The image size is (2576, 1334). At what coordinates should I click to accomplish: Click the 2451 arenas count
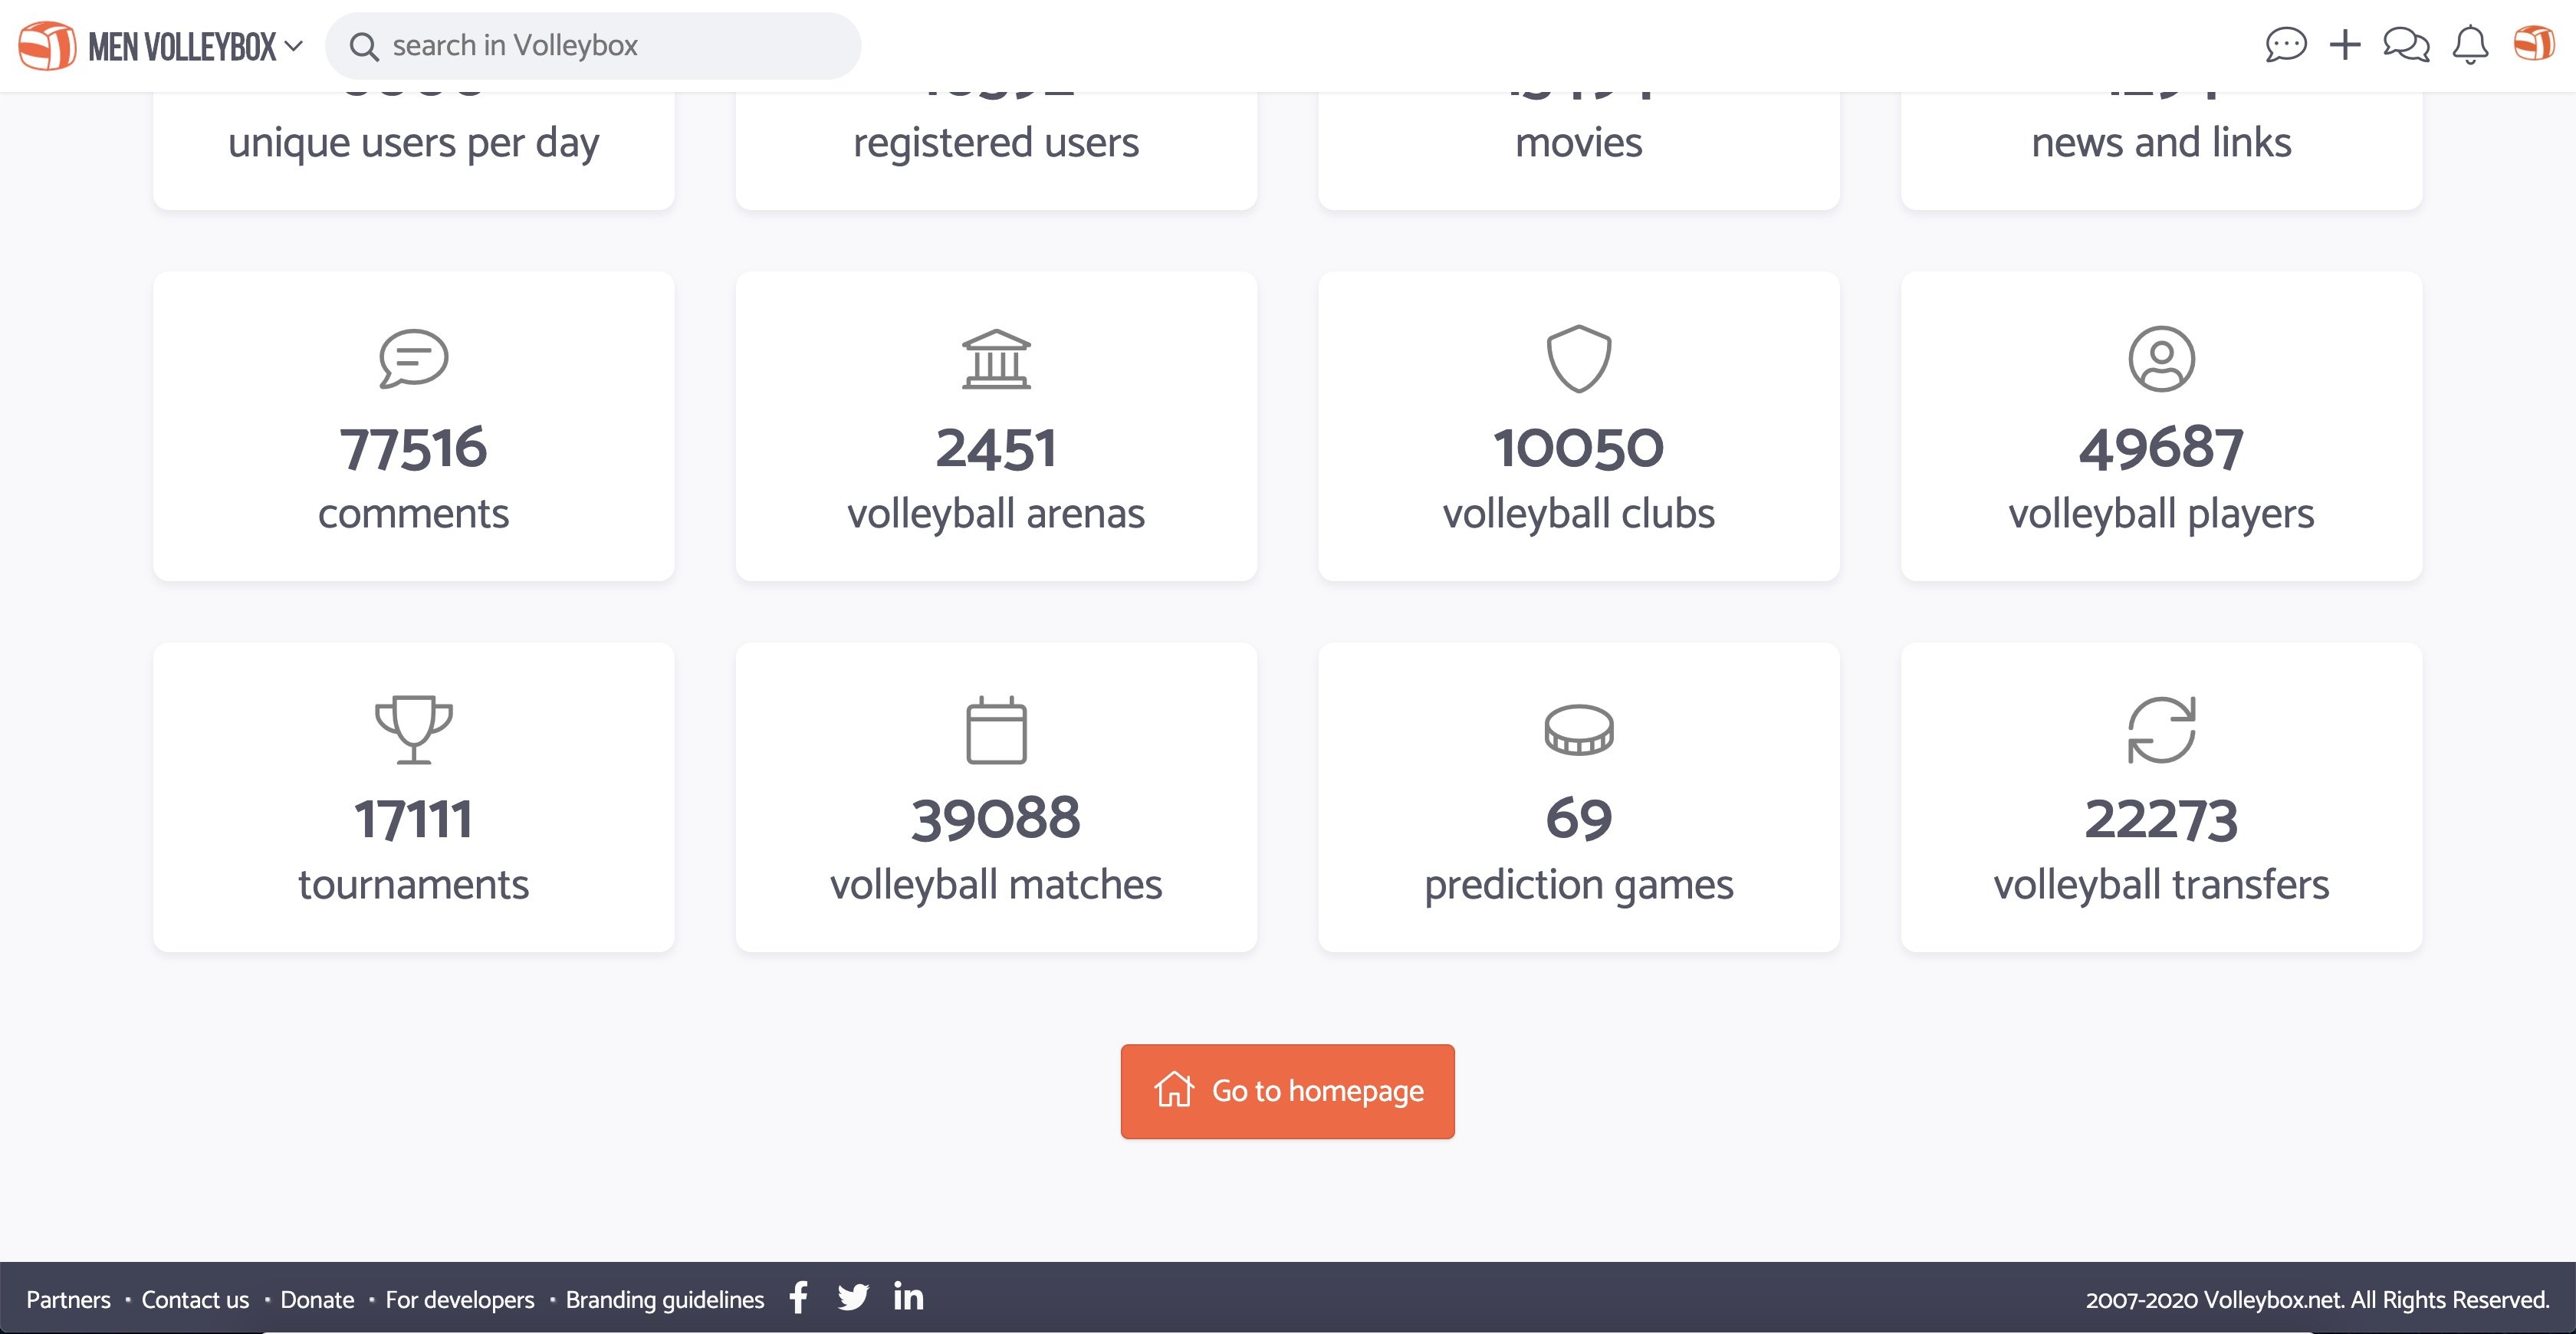[x=996, y=448]
